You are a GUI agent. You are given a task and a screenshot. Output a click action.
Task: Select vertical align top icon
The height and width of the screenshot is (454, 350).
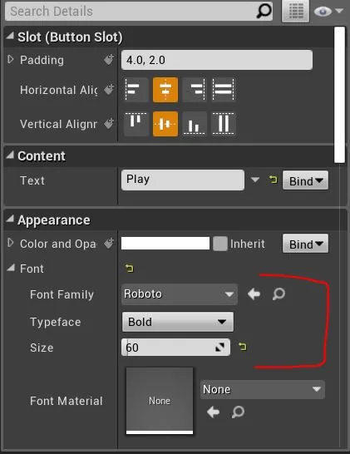(136, 124)
